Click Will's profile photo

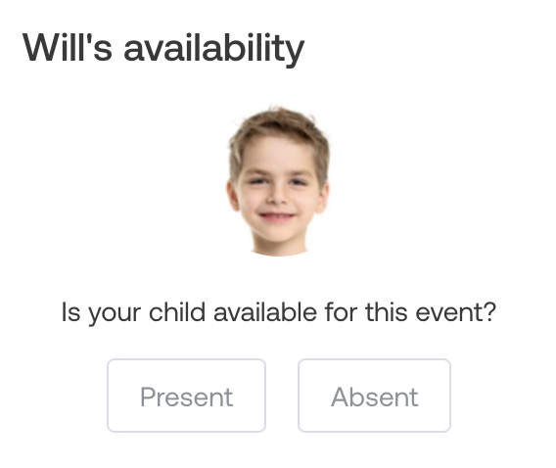278,181
